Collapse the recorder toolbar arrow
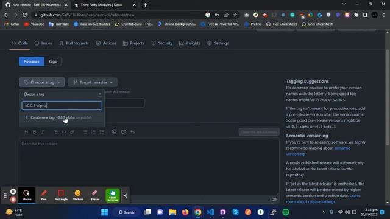 pos(126,196)
